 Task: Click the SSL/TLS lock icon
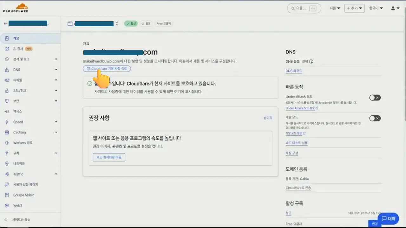click(x=7, y=91)
